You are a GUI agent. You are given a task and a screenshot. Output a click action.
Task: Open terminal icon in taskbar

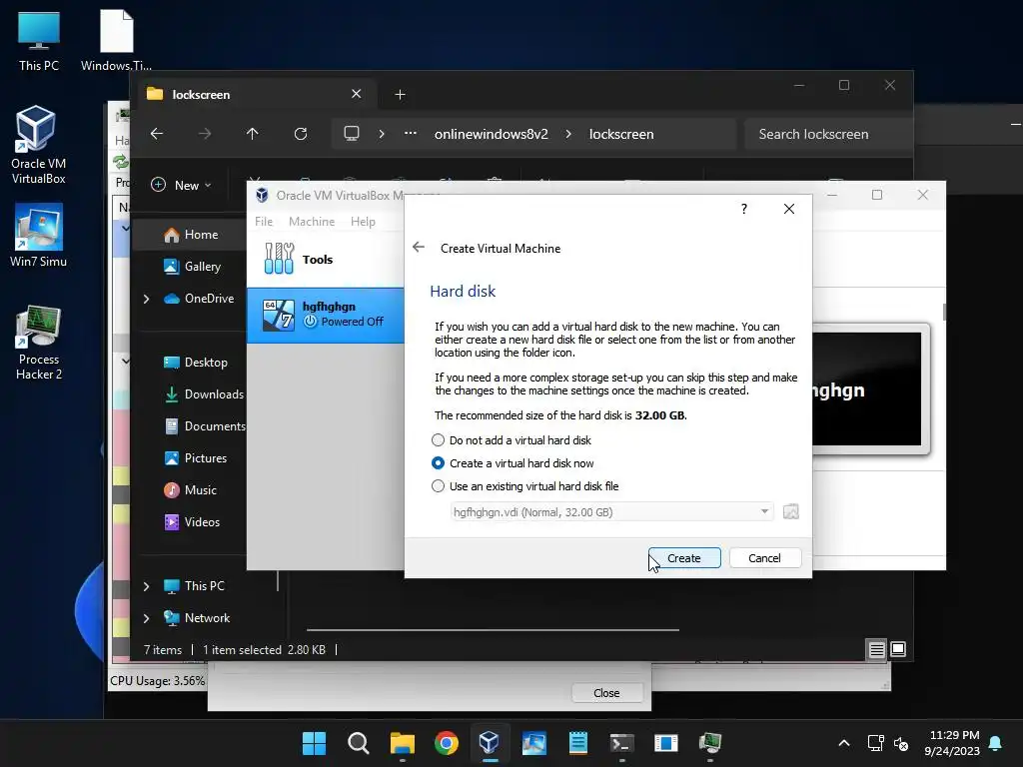pos(621,743)
